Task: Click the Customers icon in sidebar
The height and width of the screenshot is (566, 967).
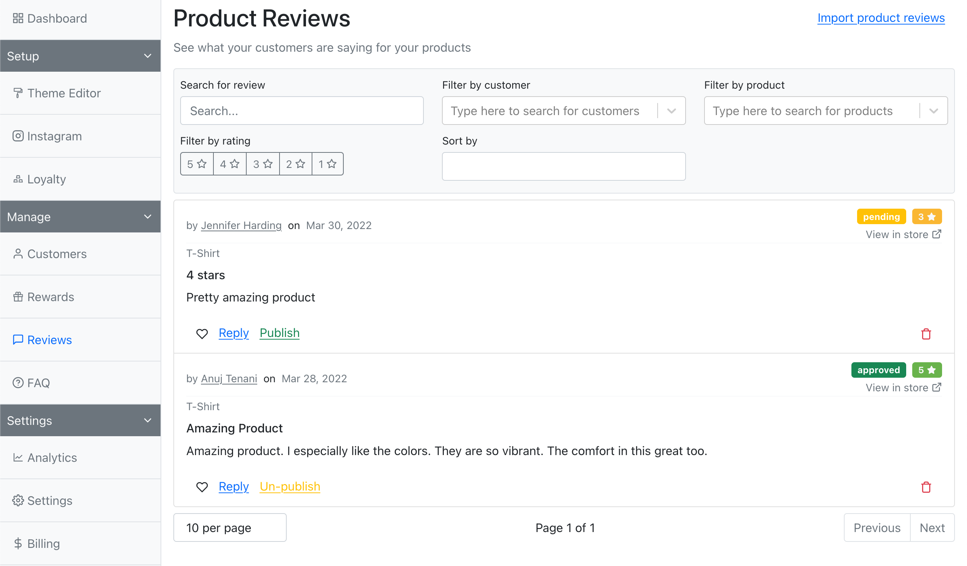Action: [x=18, y=254]
